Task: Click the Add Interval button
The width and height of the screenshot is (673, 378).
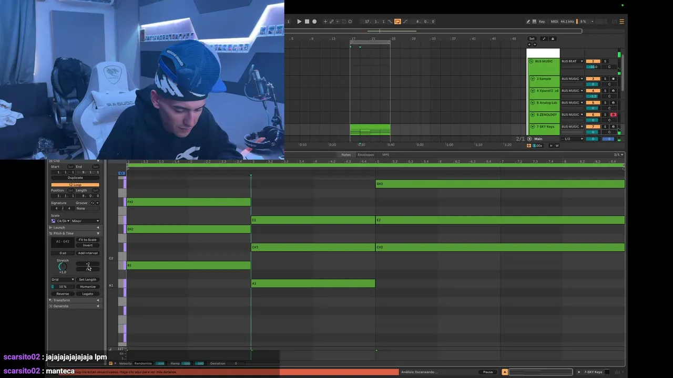Action: tap(88, 253)
